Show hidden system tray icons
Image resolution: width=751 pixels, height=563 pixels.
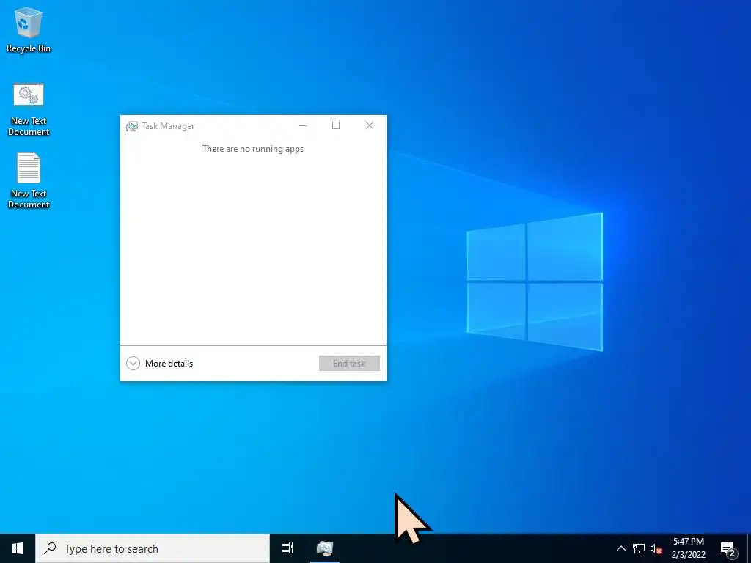[620, 548]
